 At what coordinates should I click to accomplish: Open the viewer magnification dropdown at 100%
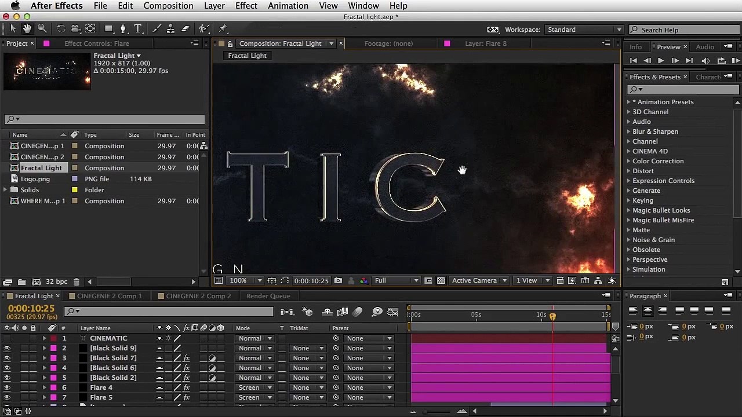[245, 281]
